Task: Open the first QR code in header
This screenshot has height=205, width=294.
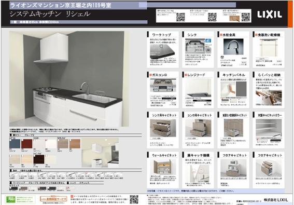Action: tap(180, 17)
